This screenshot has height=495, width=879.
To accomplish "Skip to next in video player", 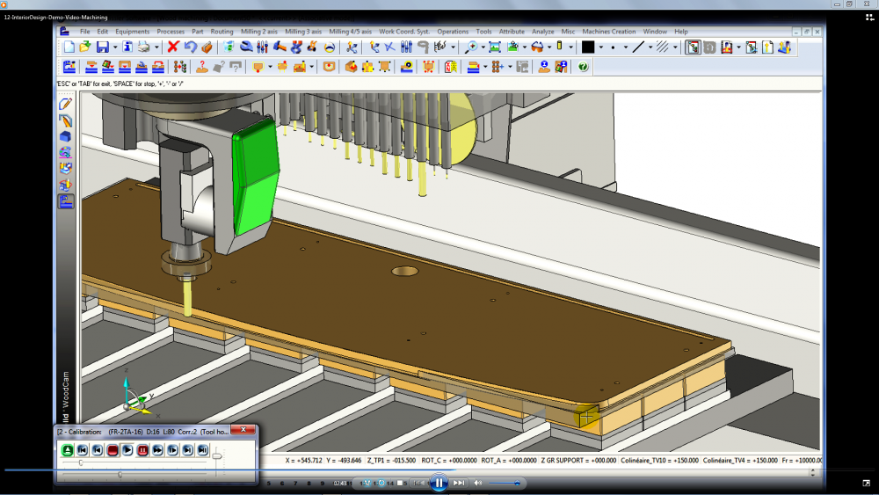I will coord(459,483).
